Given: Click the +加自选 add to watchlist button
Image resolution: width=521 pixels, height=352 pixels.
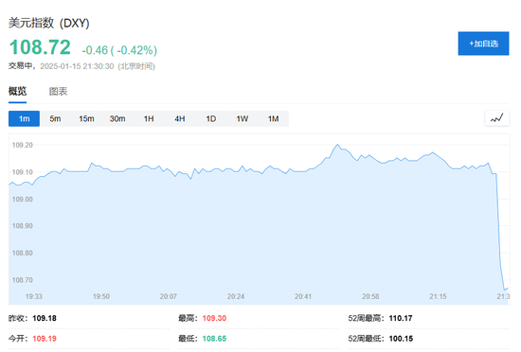Looking at the screenshot, I should pyautogui.click(x=483, y=44).
